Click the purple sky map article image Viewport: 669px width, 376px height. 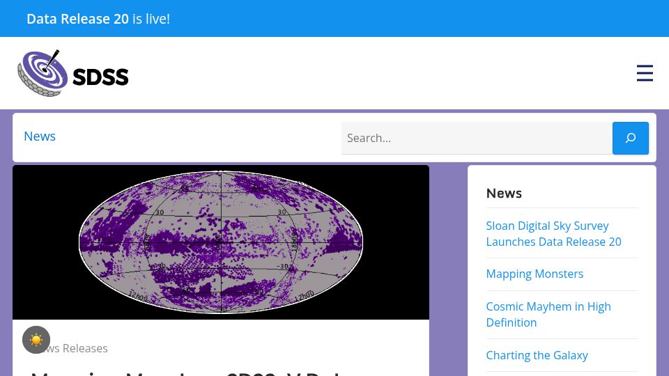(221, 242)
